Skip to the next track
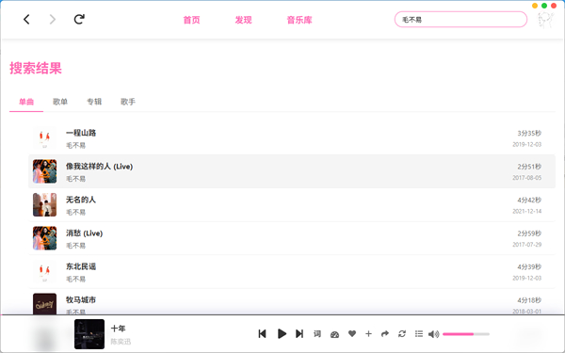This screenshot has width=565, height=353. [x=299, y=334]
